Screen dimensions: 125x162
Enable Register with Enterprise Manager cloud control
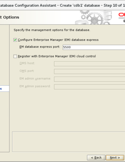pyautogui.click(x=15, y=56)
